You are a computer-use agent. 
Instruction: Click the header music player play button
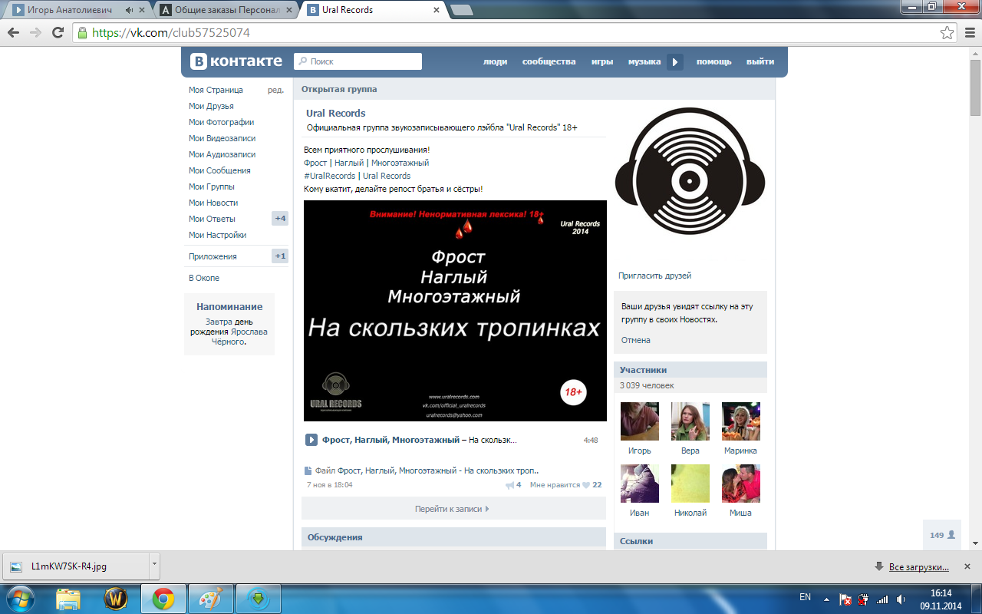pos(674,62)
